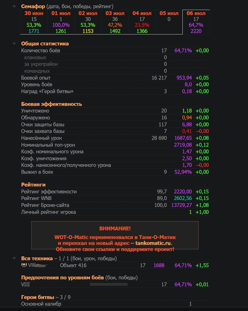Image resolution: width=248 pixels, height=311 pixels.
Task: Click tank silhouette icon for Объект 416
Action: pyautogui.click(x=42, y=265)
